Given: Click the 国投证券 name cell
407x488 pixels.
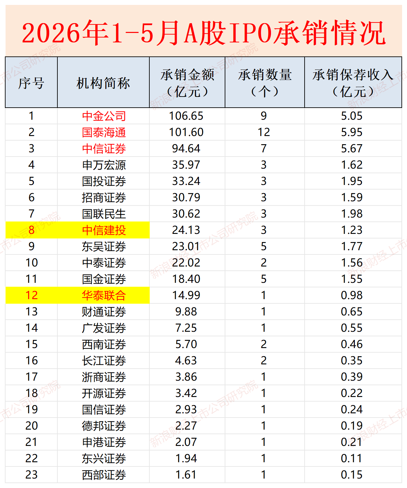Looking at the screenshot, I should (103, 181).
